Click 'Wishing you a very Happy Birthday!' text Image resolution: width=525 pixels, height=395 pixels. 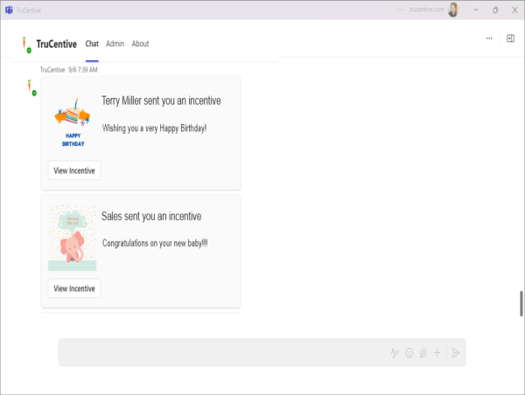154,128
